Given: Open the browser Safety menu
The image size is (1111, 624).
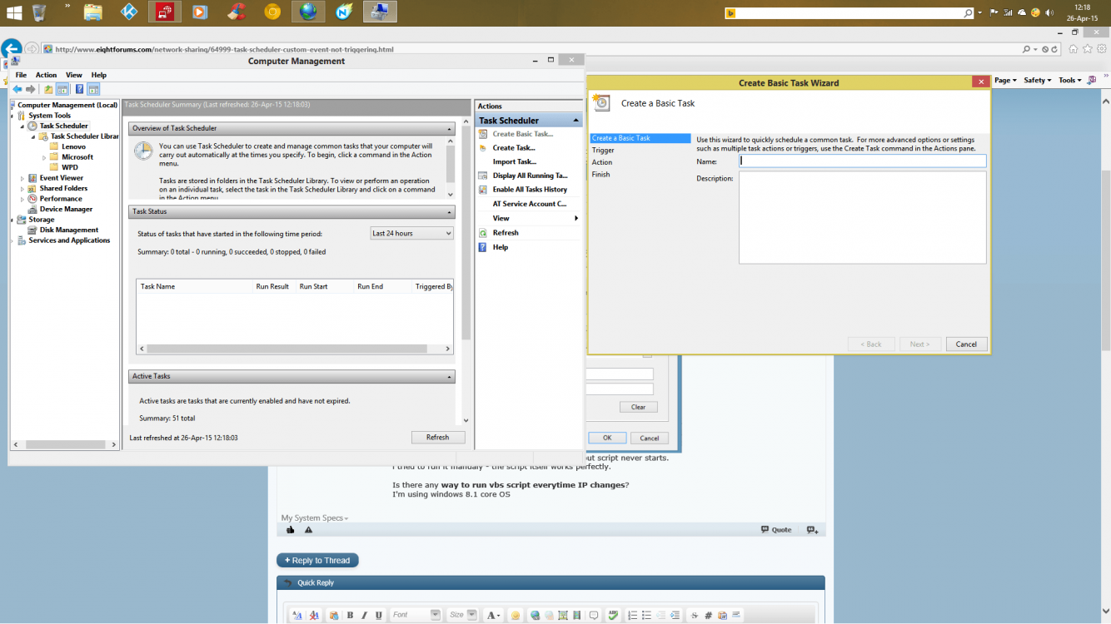Looking at the screenshot, I should [x=1038, y=80].
